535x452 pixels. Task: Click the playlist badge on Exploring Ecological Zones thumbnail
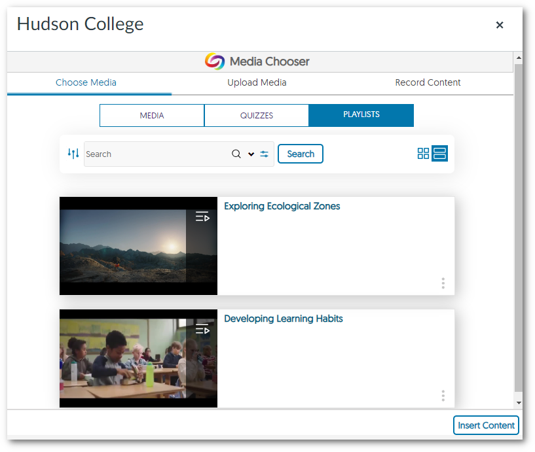coord(202,217)
